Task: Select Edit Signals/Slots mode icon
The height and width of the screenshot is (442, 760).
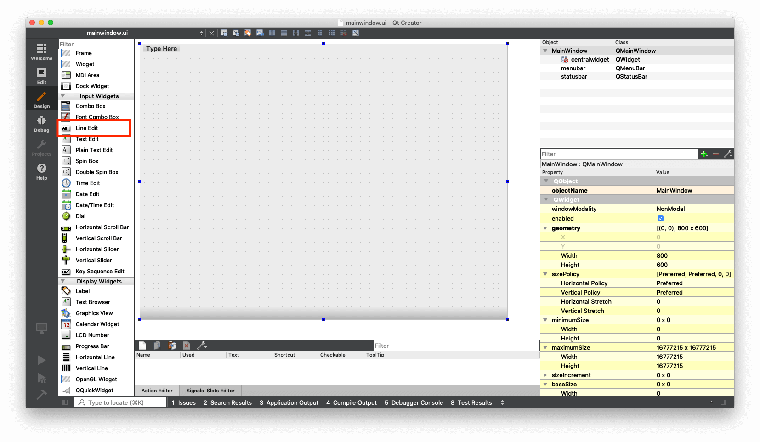Action: [x=236, y=33]
